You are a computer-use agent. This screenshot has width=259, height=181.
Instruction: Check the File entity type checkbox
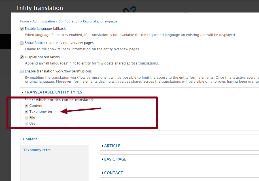[26, 118]
